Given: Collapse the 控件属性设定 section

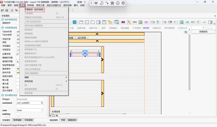Looking at the screenshot, I should click(3, 95).
